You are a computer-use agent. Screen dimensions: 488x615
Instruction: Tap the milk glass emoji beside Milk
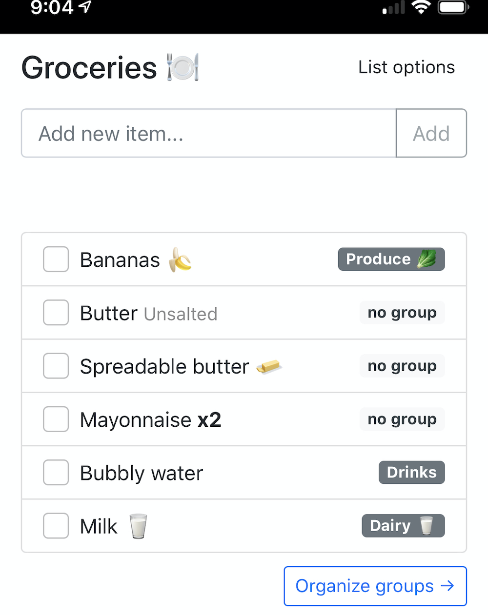click(138, 526)
